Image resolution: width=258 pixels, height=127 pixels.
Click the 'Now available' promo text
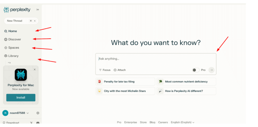click(x=21, y=89)
